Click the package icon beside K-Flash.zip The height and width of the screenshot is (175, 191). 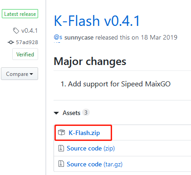[62, 132]
